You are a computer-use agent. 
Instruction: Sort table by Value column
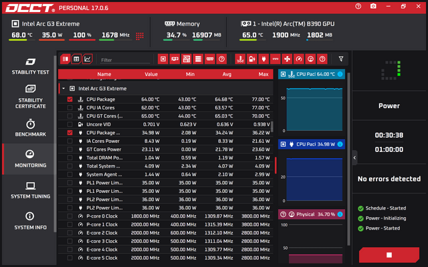(x=151, y=74)
